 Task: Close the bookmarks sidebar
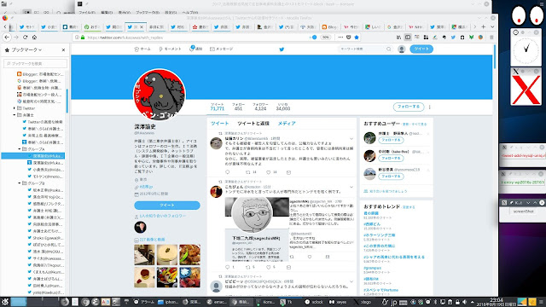point(63,49)
